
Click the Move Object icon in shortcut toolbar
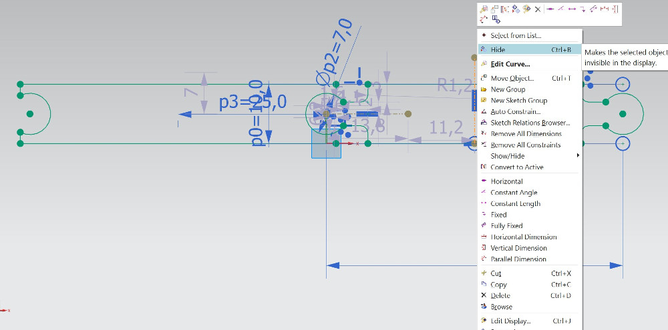[x=494, y=9]
